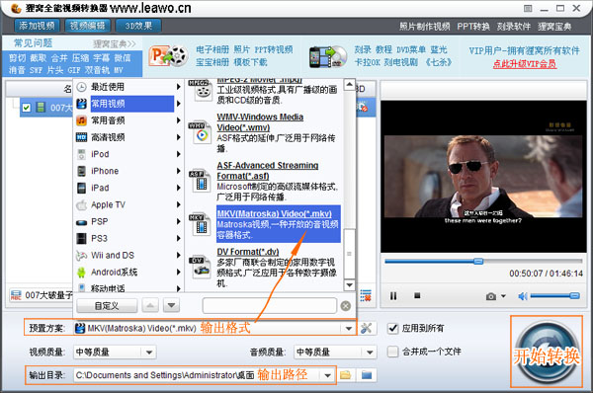
Task: Toggle the 合并成一个文件 checkbox
Action: click(x=393, y=352)
